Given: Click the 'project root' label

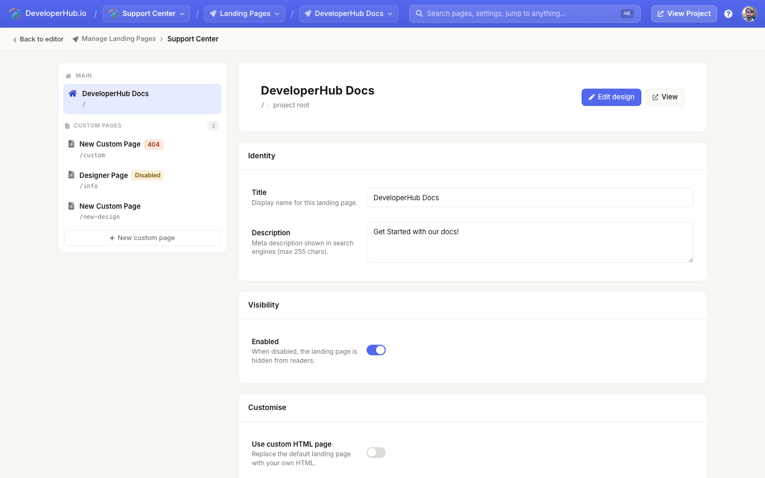Looking at the screenshot, I should 291,105.
